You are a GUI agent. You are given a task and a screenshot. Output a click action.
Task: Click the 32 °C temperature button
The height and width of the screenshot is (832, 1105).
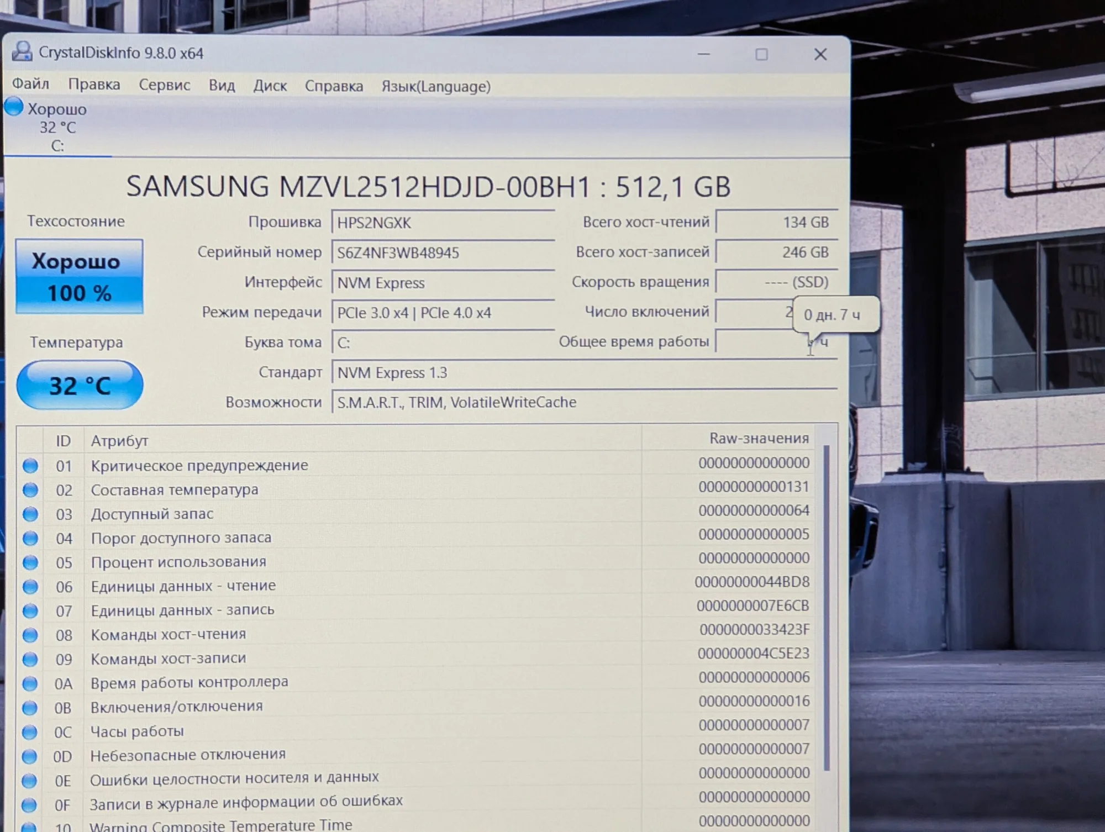point(80,385)
